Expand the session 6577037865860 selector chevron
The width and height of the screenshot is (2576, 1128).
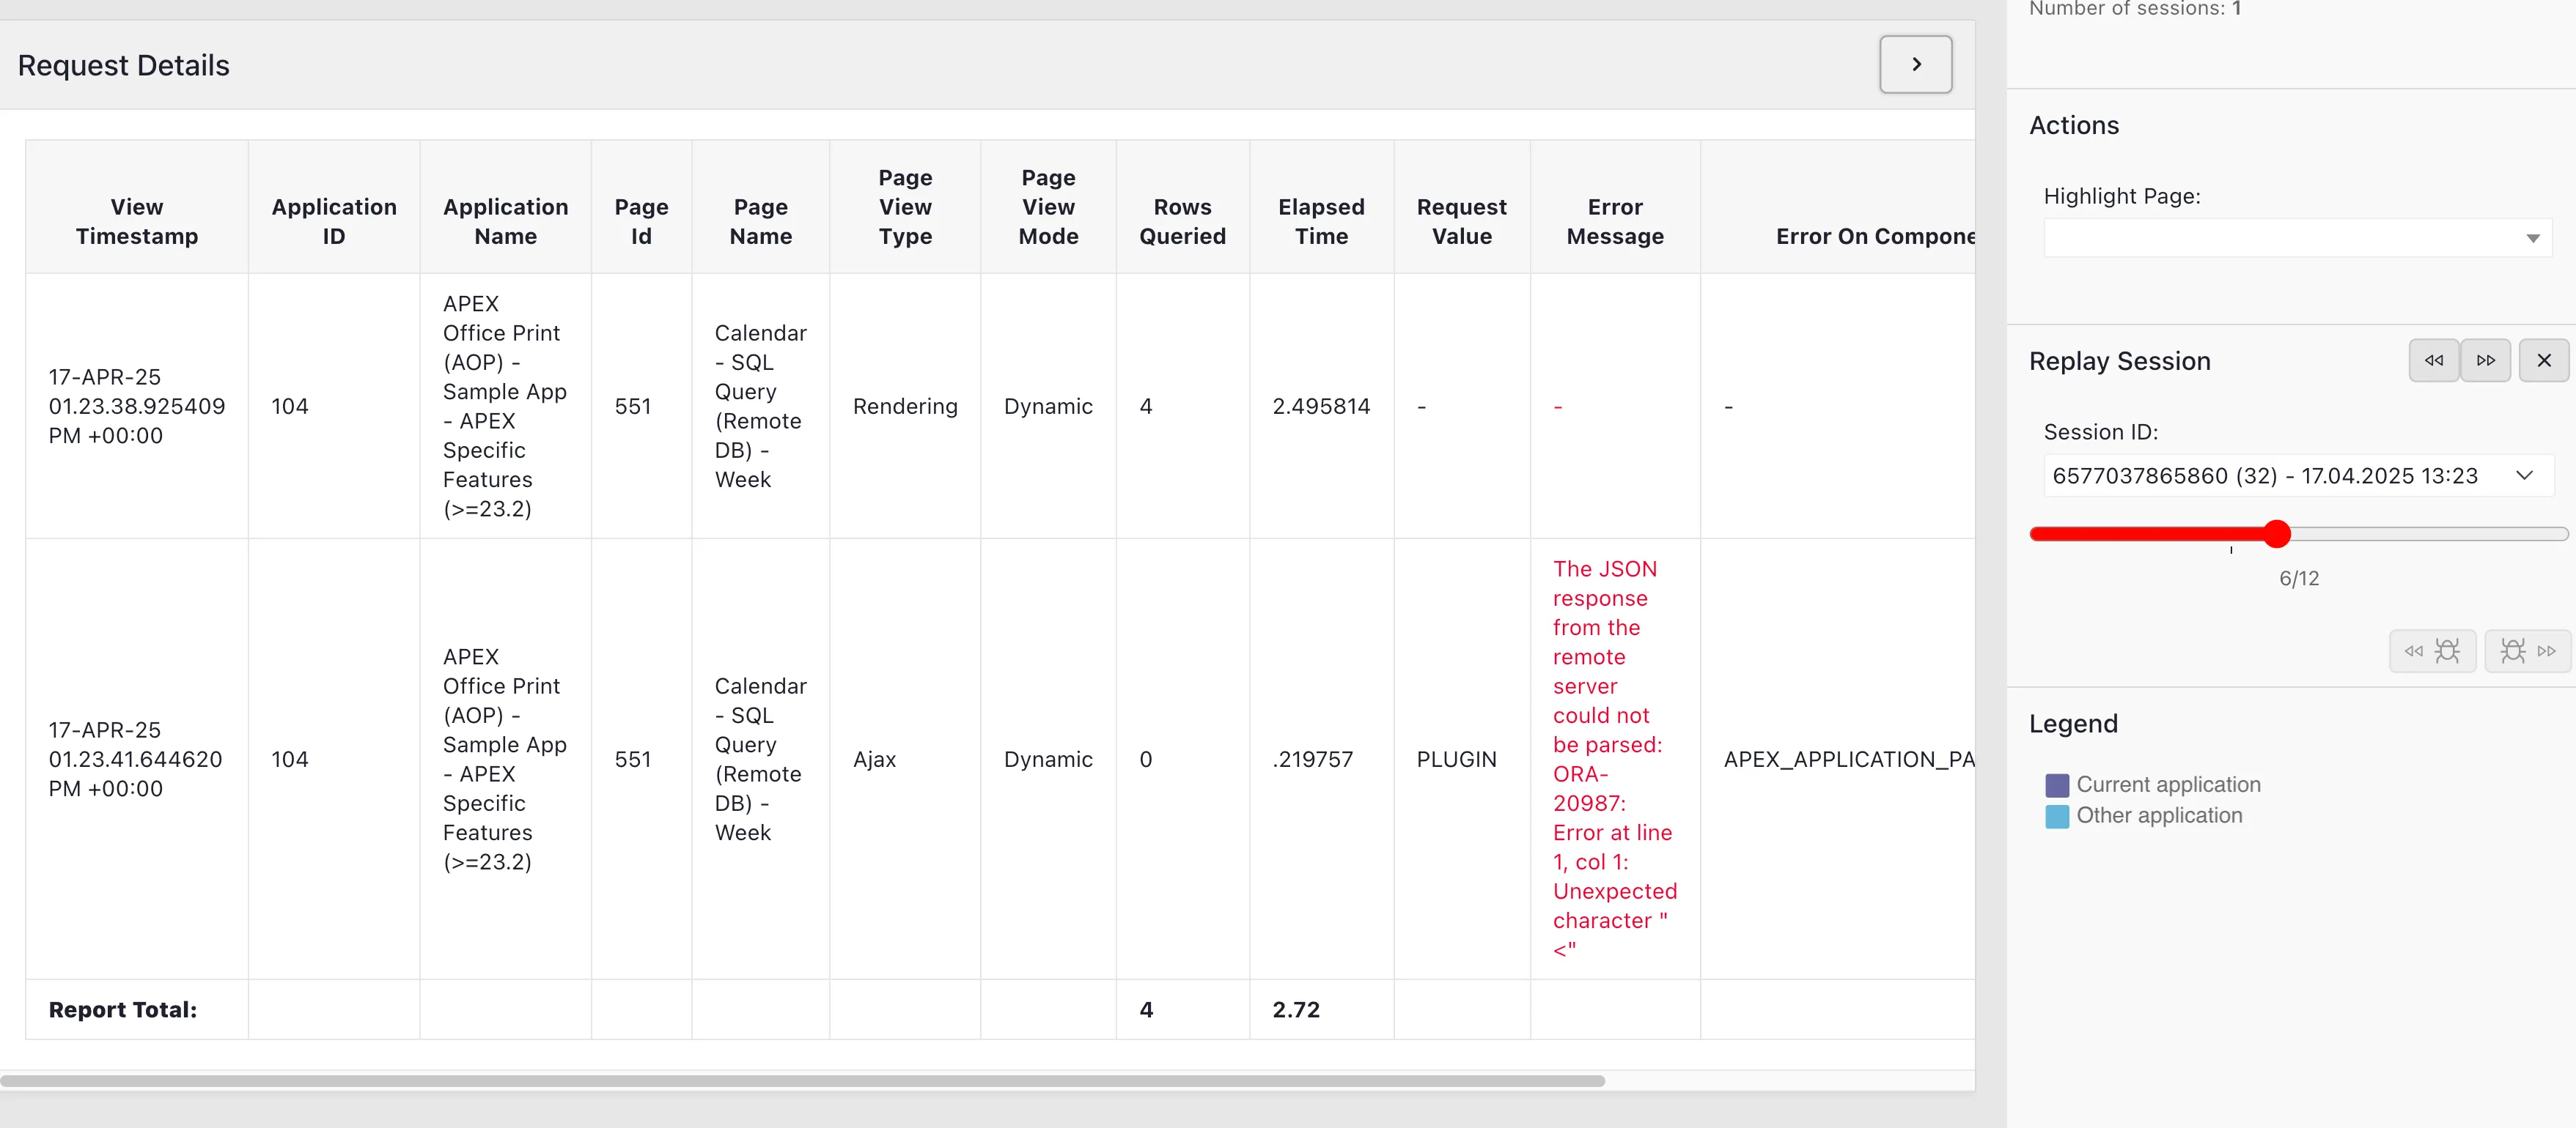pos(2526,475)
